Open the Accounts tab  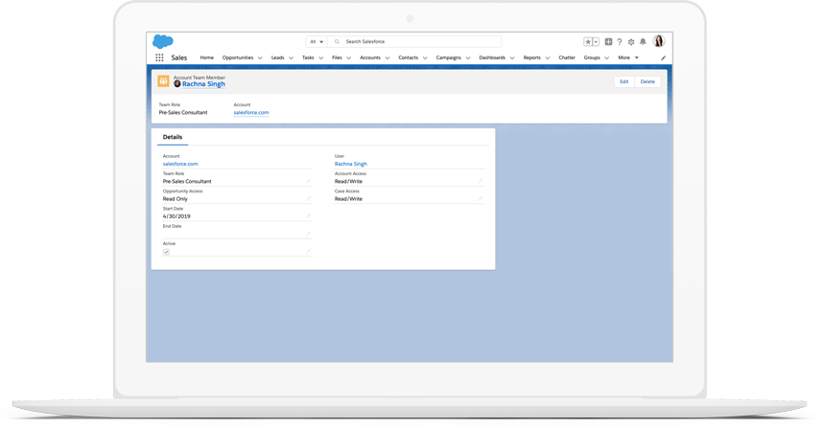[x=370, y=57]
